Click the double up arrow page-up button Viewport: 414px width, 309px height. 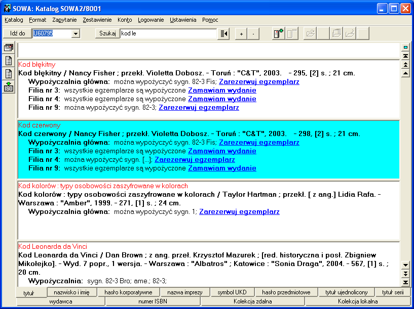[405, 64]
